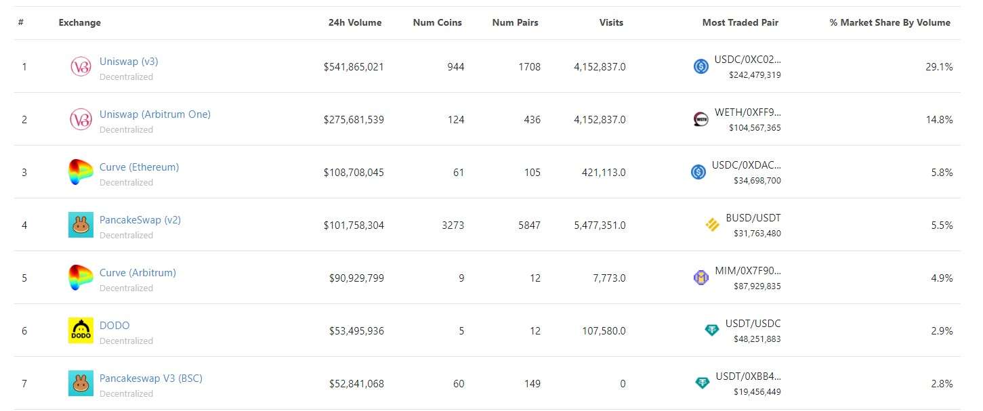Click the WETH coin icon for Arbitrum One
Viewport: 983px width, 411px height.
pos(700,119)
